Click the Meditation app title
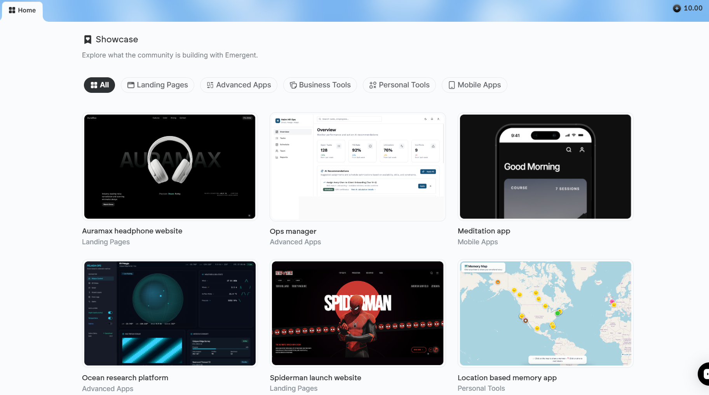 coord(484,231)
